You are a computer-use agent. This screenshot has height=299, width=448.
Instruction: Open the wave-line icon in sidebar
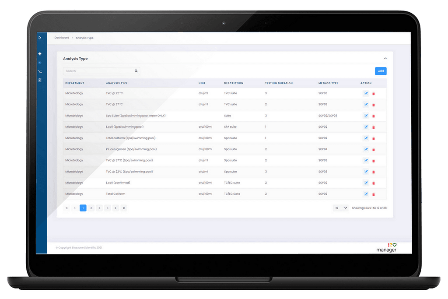click(x=40, y=71)
